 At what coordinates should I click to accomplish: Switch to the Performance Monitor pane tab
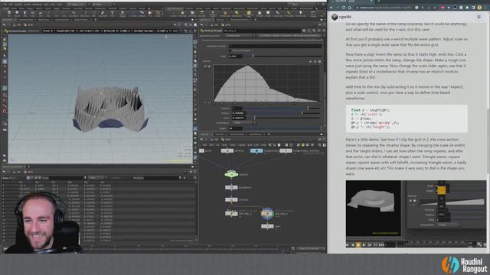click(x=240, y=20)
